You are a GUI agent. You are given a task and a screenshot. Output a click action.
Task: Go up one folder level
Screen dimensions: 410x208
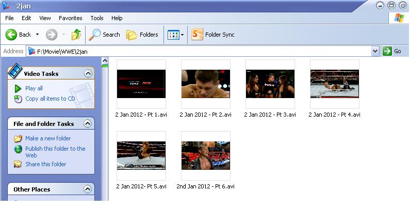coord(76,35)
